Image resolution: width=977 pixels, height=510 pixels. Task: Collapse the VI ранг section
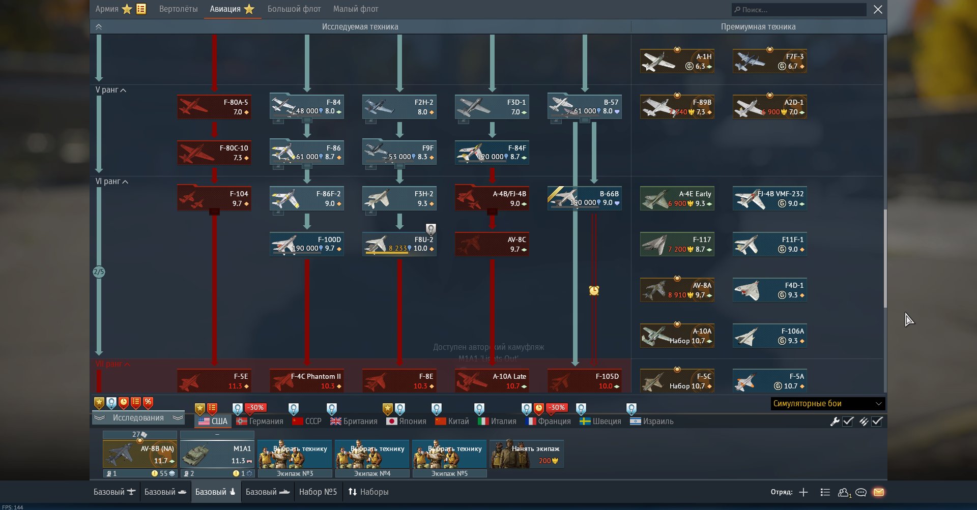(x=112, y=182)
